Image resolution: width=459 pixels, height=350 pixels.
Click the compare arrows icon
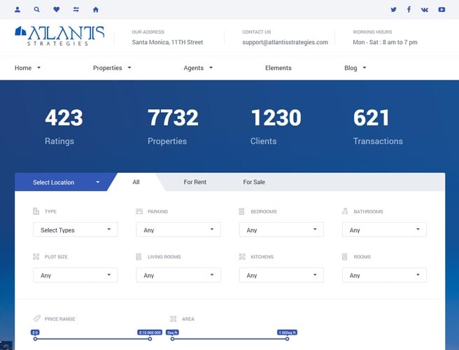(x=76, y=10)
